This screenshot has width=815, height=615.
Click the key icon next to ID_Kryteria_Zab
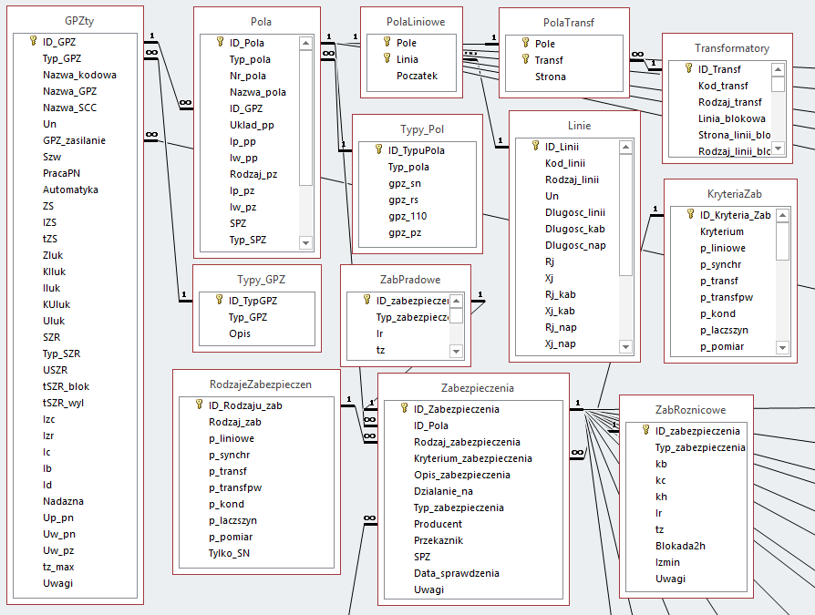pos(691,214)
